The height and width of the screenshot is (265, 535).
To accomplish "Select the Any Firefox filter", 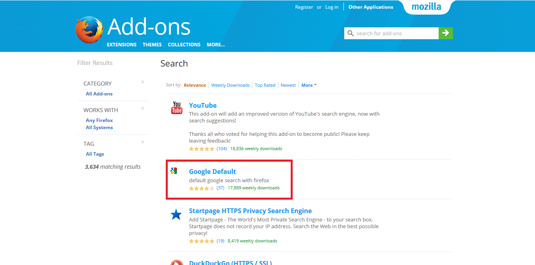I will click(x=99, y=120).
